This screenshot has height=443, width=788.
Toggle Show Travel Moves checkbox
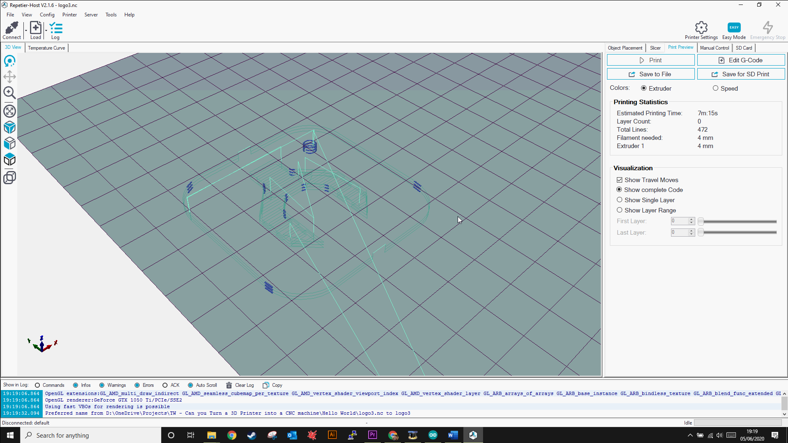click(x=620, y=180)
